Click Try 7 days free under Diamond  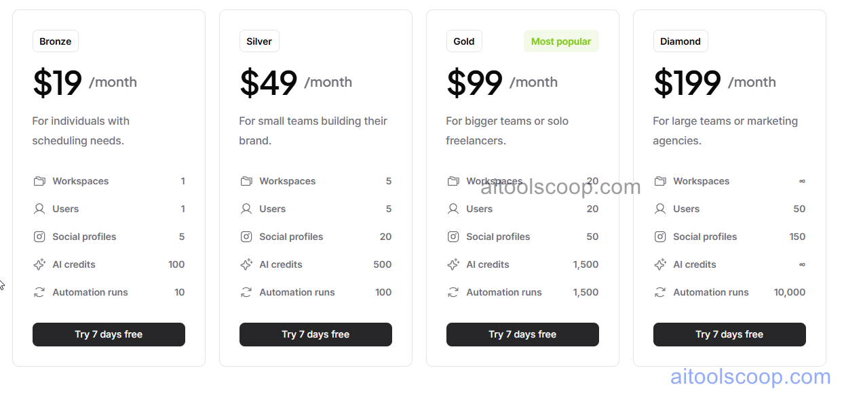(x=729, y=334)
